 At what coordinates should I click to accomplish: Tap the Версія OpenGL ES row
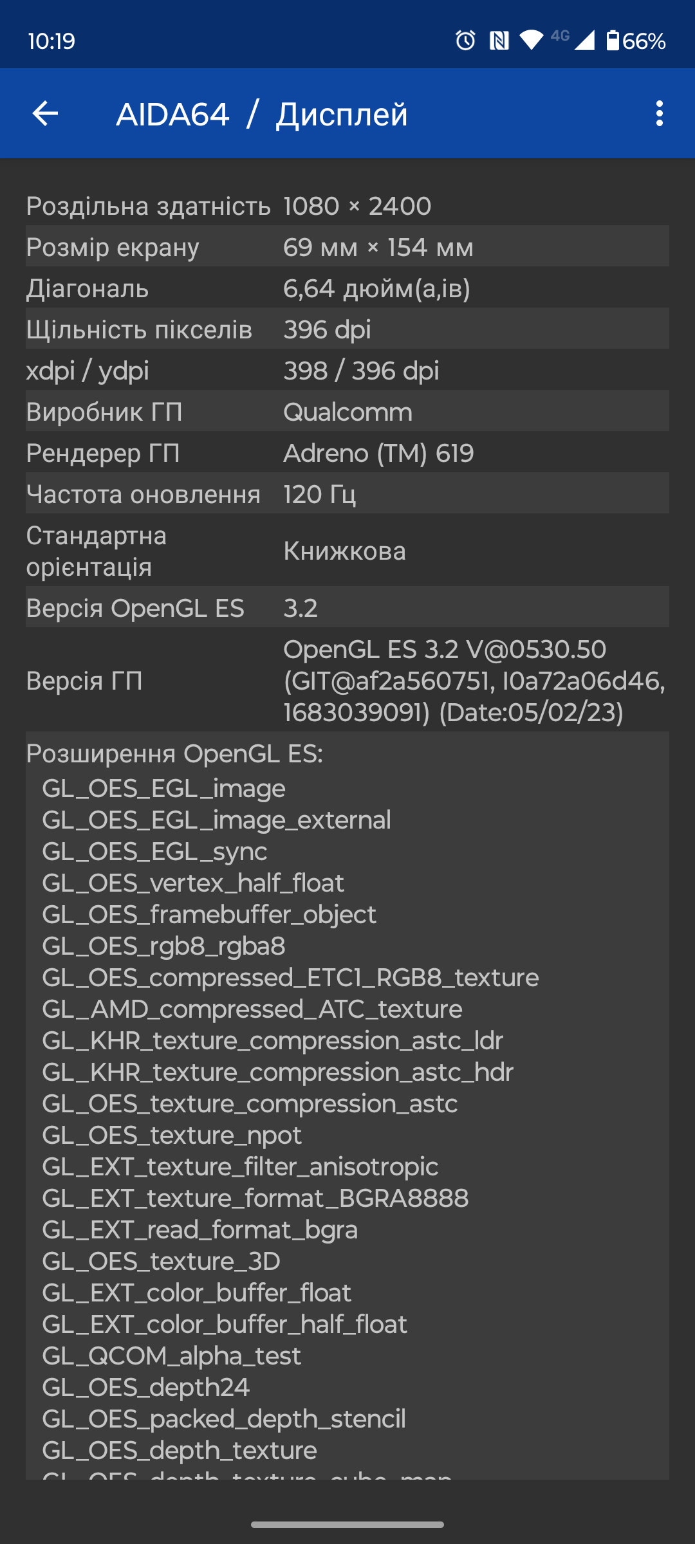(347, 608)
